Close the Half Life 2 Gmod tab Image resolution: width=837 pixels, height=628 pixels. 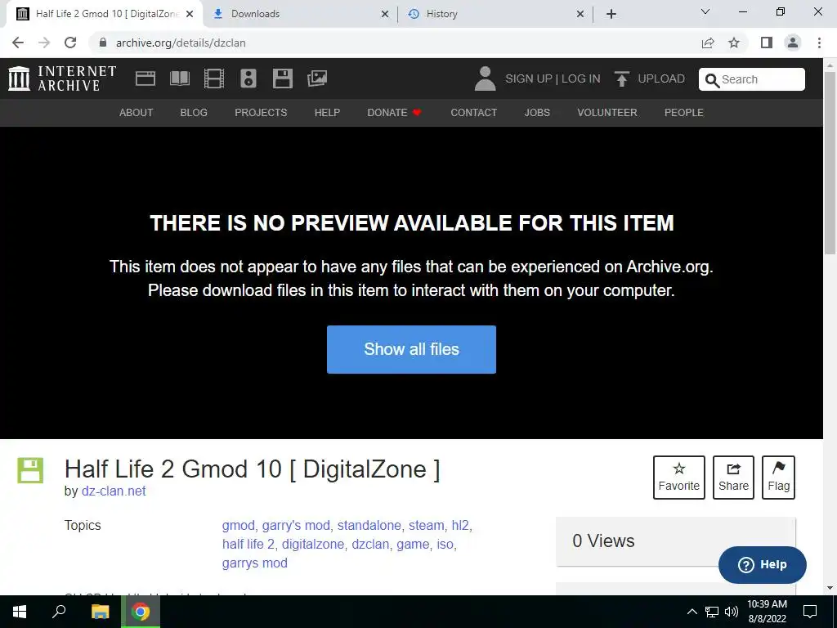coord(190,14)
